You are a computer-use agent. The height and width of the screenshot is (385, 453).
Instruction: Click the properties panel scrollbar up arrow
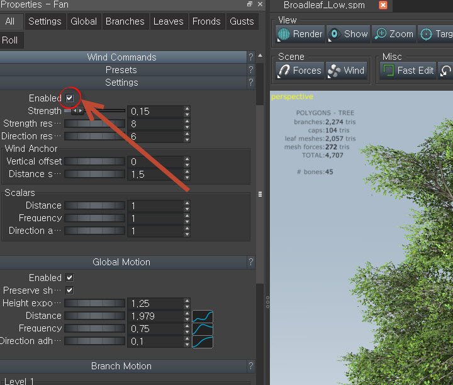(x=260, y=55)
